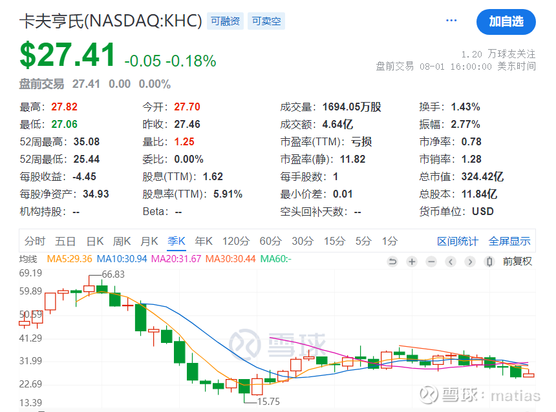
Task: Click the 可卖空 tag
Action: point(266,21)
